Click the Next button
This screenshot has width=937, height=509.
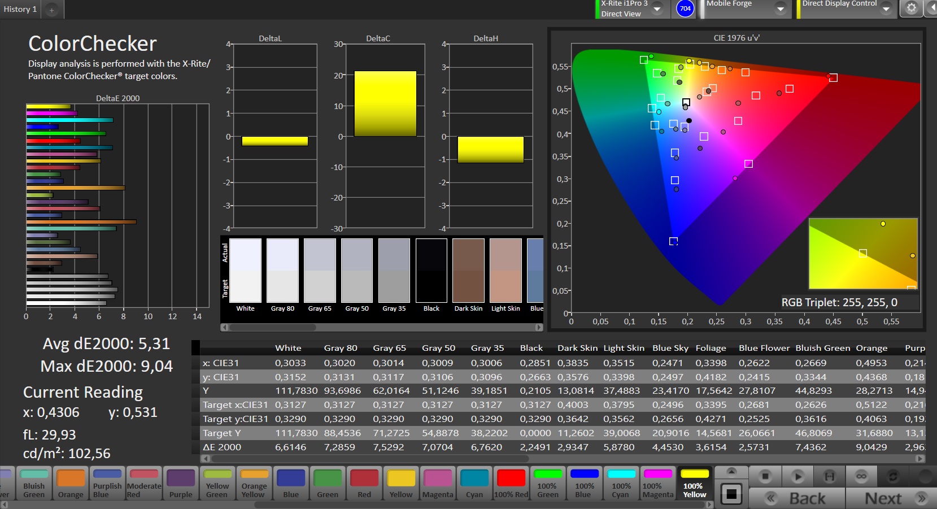click(893, 498)
